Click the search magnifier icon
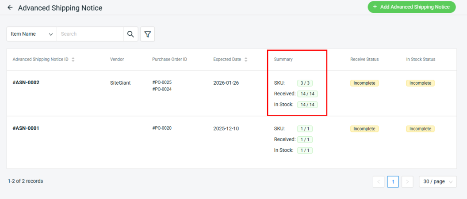467x199 pixels. click(130, 34)
